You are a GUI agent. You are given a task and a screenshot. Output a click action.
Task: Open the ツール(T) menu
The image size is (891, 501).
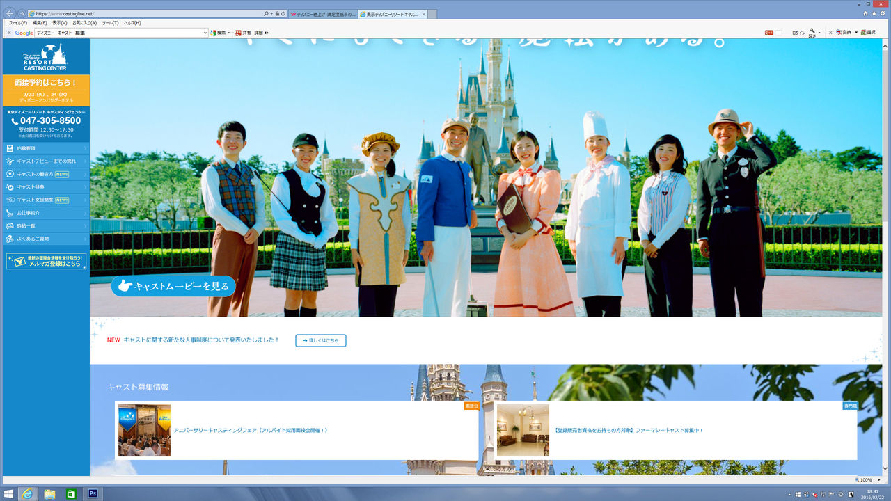(110, 23)
